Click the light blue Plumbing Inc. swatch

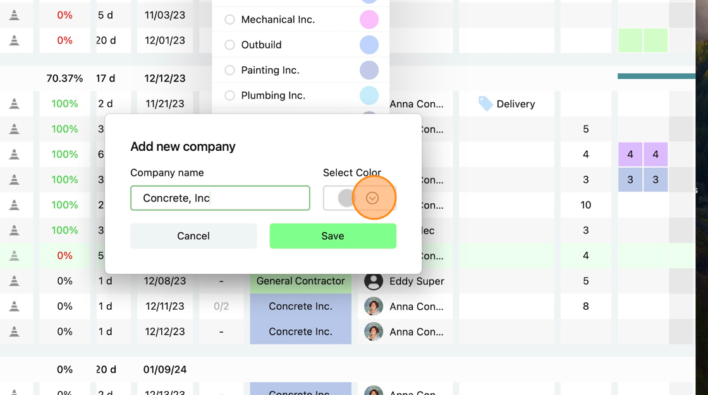pos(369,95)
